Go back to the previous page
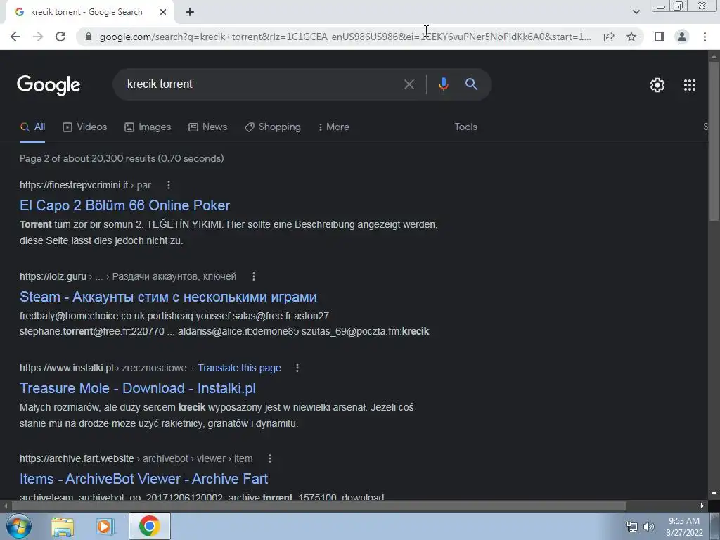720x540 pixels. 15,37
